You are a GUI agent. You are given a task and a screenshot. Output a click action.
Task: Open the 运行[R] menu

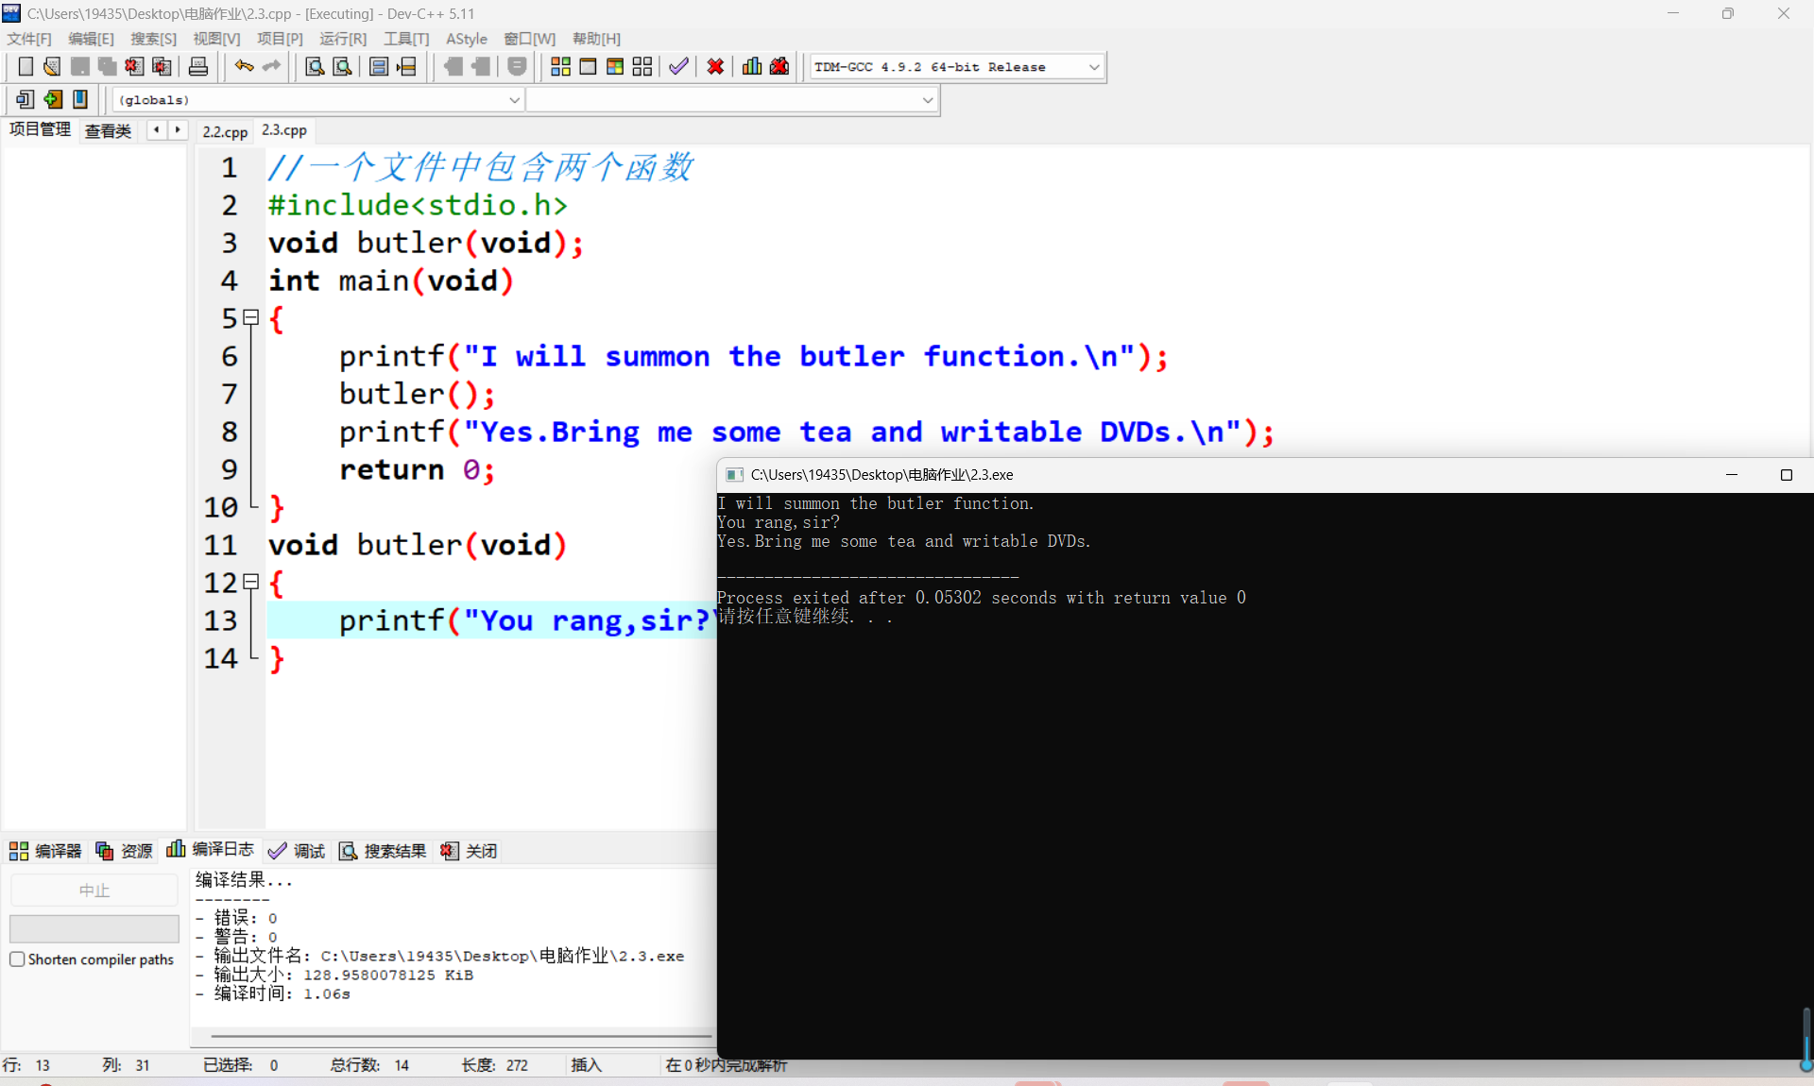coord(342,39)
